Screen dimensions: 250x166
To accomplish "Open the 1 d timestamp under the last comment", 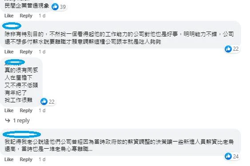I will 42,159.
